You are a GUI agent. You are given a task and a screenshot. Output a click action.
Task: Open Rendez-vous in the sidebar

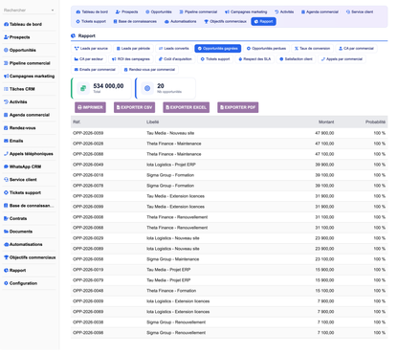tap(19, 128)
